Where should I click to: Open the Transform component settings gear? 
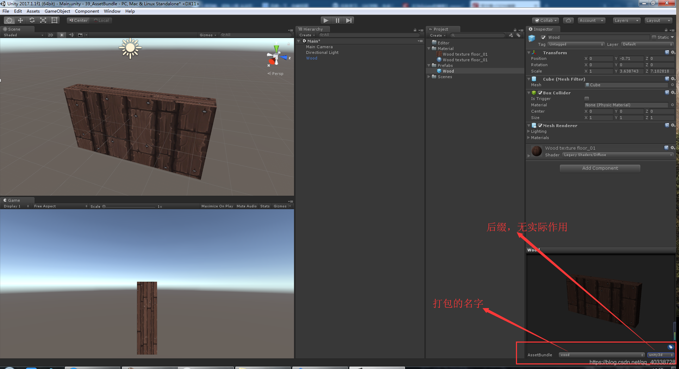tap(673, 52)
